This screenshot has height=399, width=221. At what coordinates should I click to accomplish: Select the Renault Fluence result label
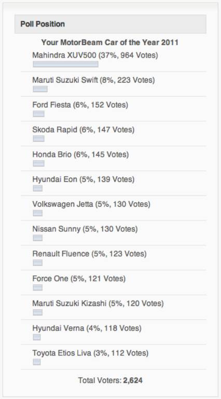pyautogui.click(x=89, y=254)
